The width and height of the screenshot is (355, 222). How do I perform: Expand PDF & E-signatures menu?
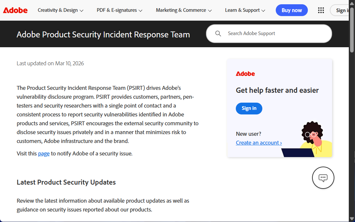[119, 10]
